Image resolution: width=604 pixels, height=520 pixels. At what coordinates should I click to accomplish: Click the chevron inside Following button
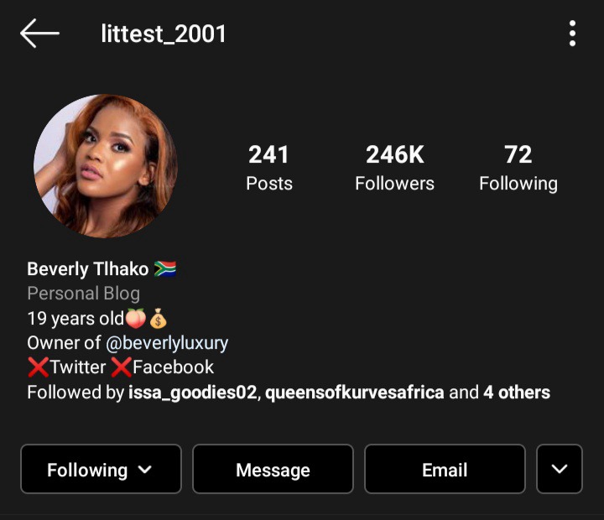145,470
